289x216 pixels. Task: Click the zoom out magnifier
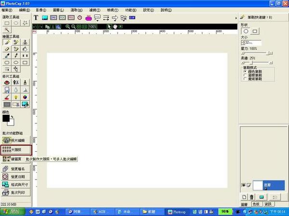point(73,26)
